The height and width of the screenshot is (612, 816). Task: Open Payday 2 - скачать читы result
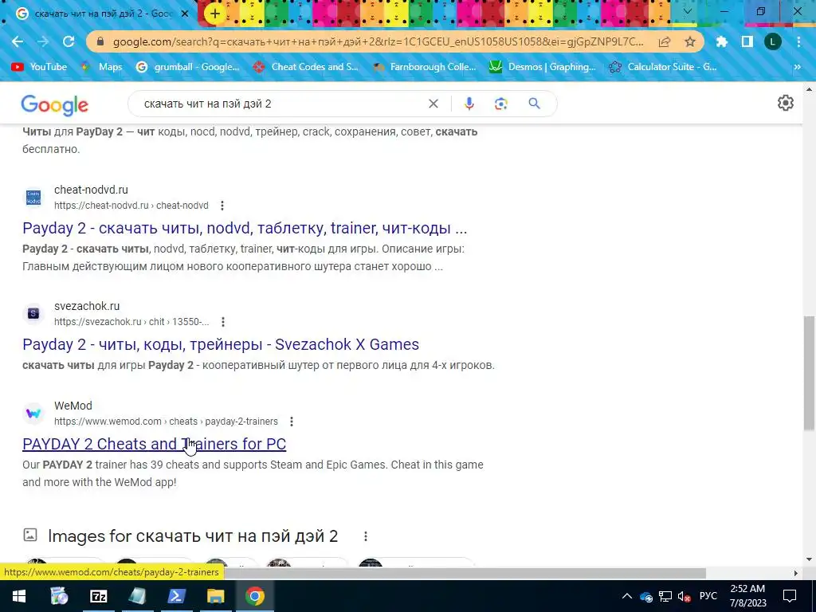pyautogui.click(x=245, y=228)
